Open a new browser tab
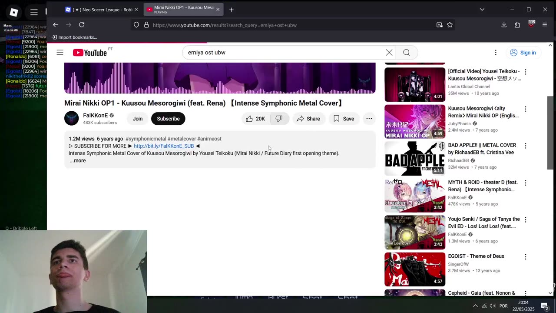Screen dimensions: 556x313 (232, 10)
